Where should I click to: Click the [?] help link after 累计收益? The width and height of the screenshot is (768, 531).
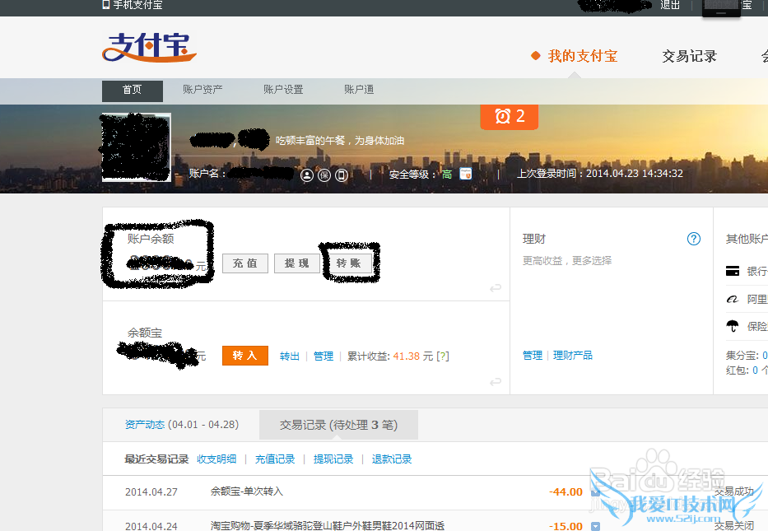443,356
